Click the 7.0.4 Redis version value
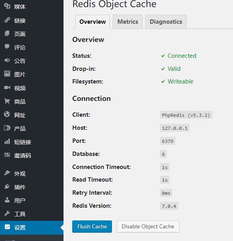 click(x=169, y=206)
